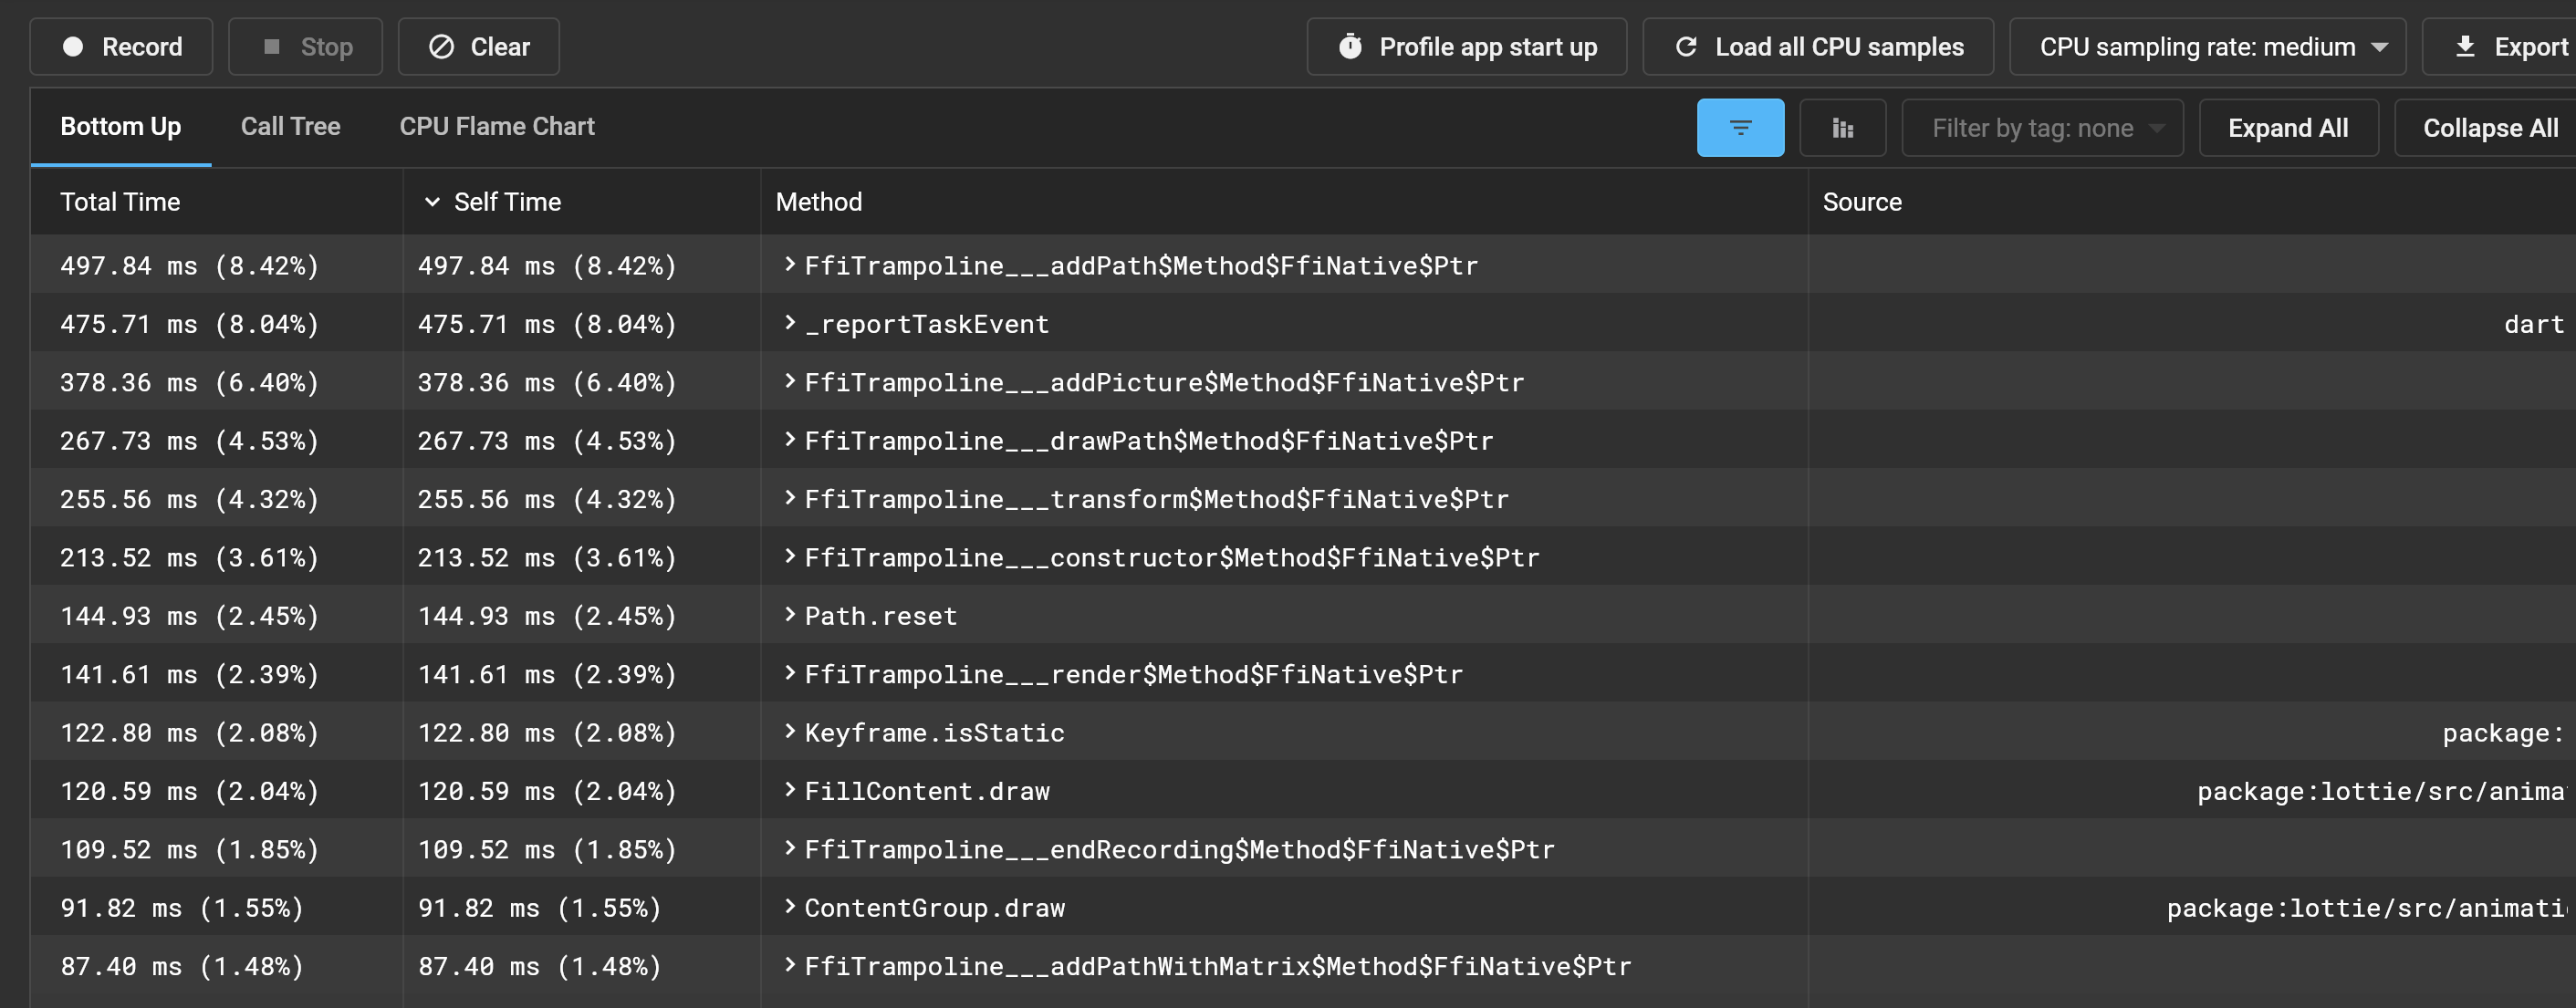This screenshot has height=1008, width=2576.
Task: Switch to the CPU Flame Chart tab
Action: tap(496, 127)
